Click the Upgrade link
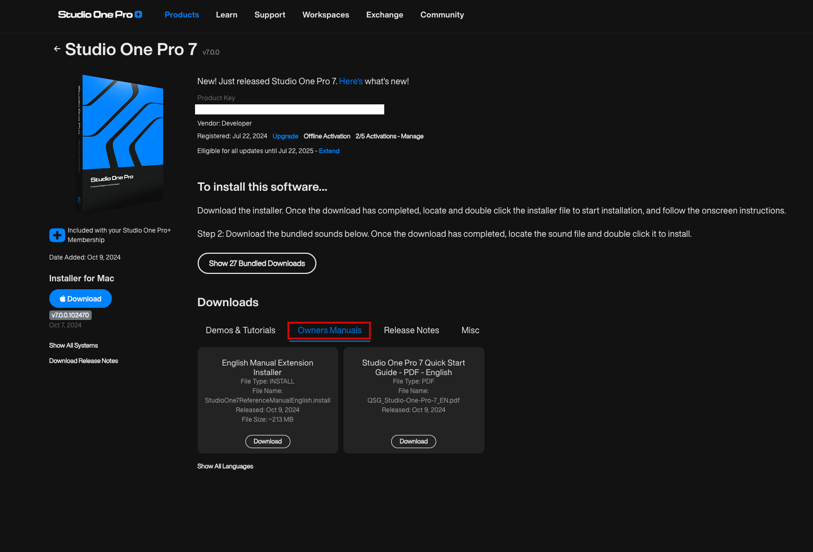Viewport: 813px width, 552px height. [285, 136]
